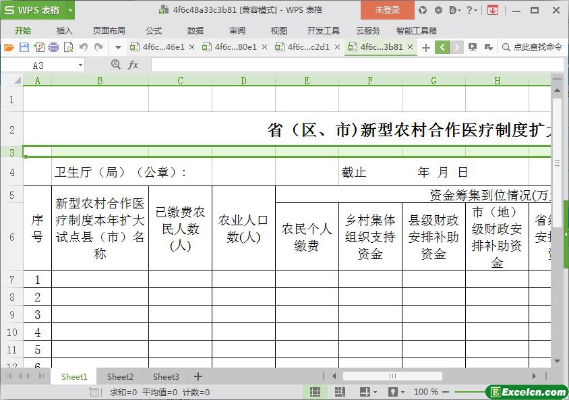
Task: Save the workbook with the floppy icon
Action: click(x=24, y=47)
